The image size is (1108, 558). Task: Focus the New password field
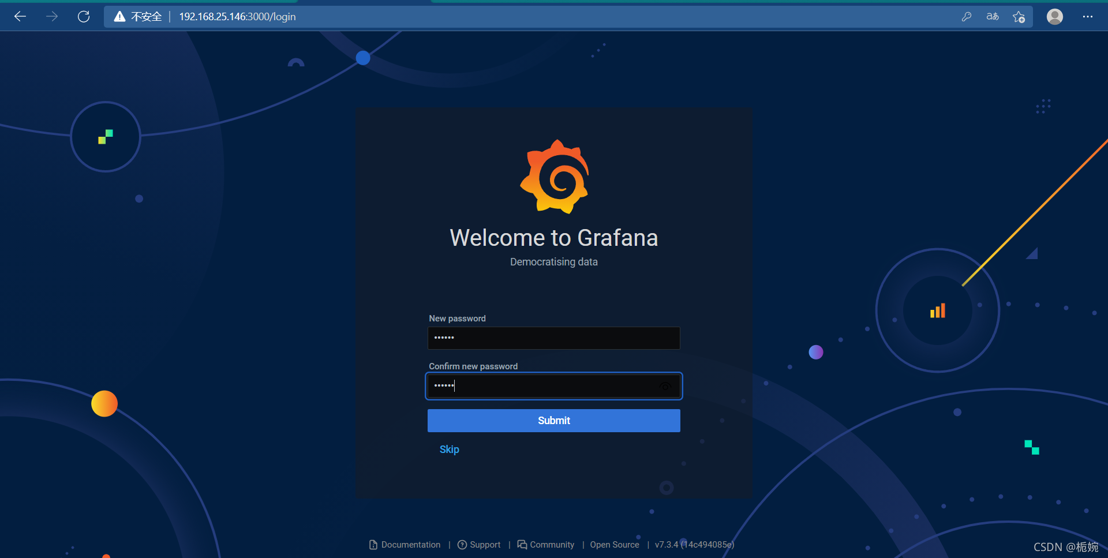[554, 338]
